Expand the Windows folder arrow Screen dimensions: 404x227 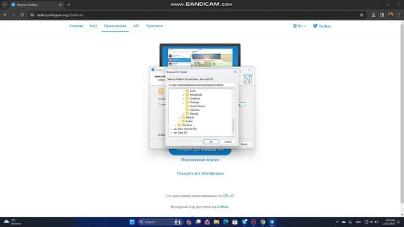pyautogui.click(x=175, y=125)
